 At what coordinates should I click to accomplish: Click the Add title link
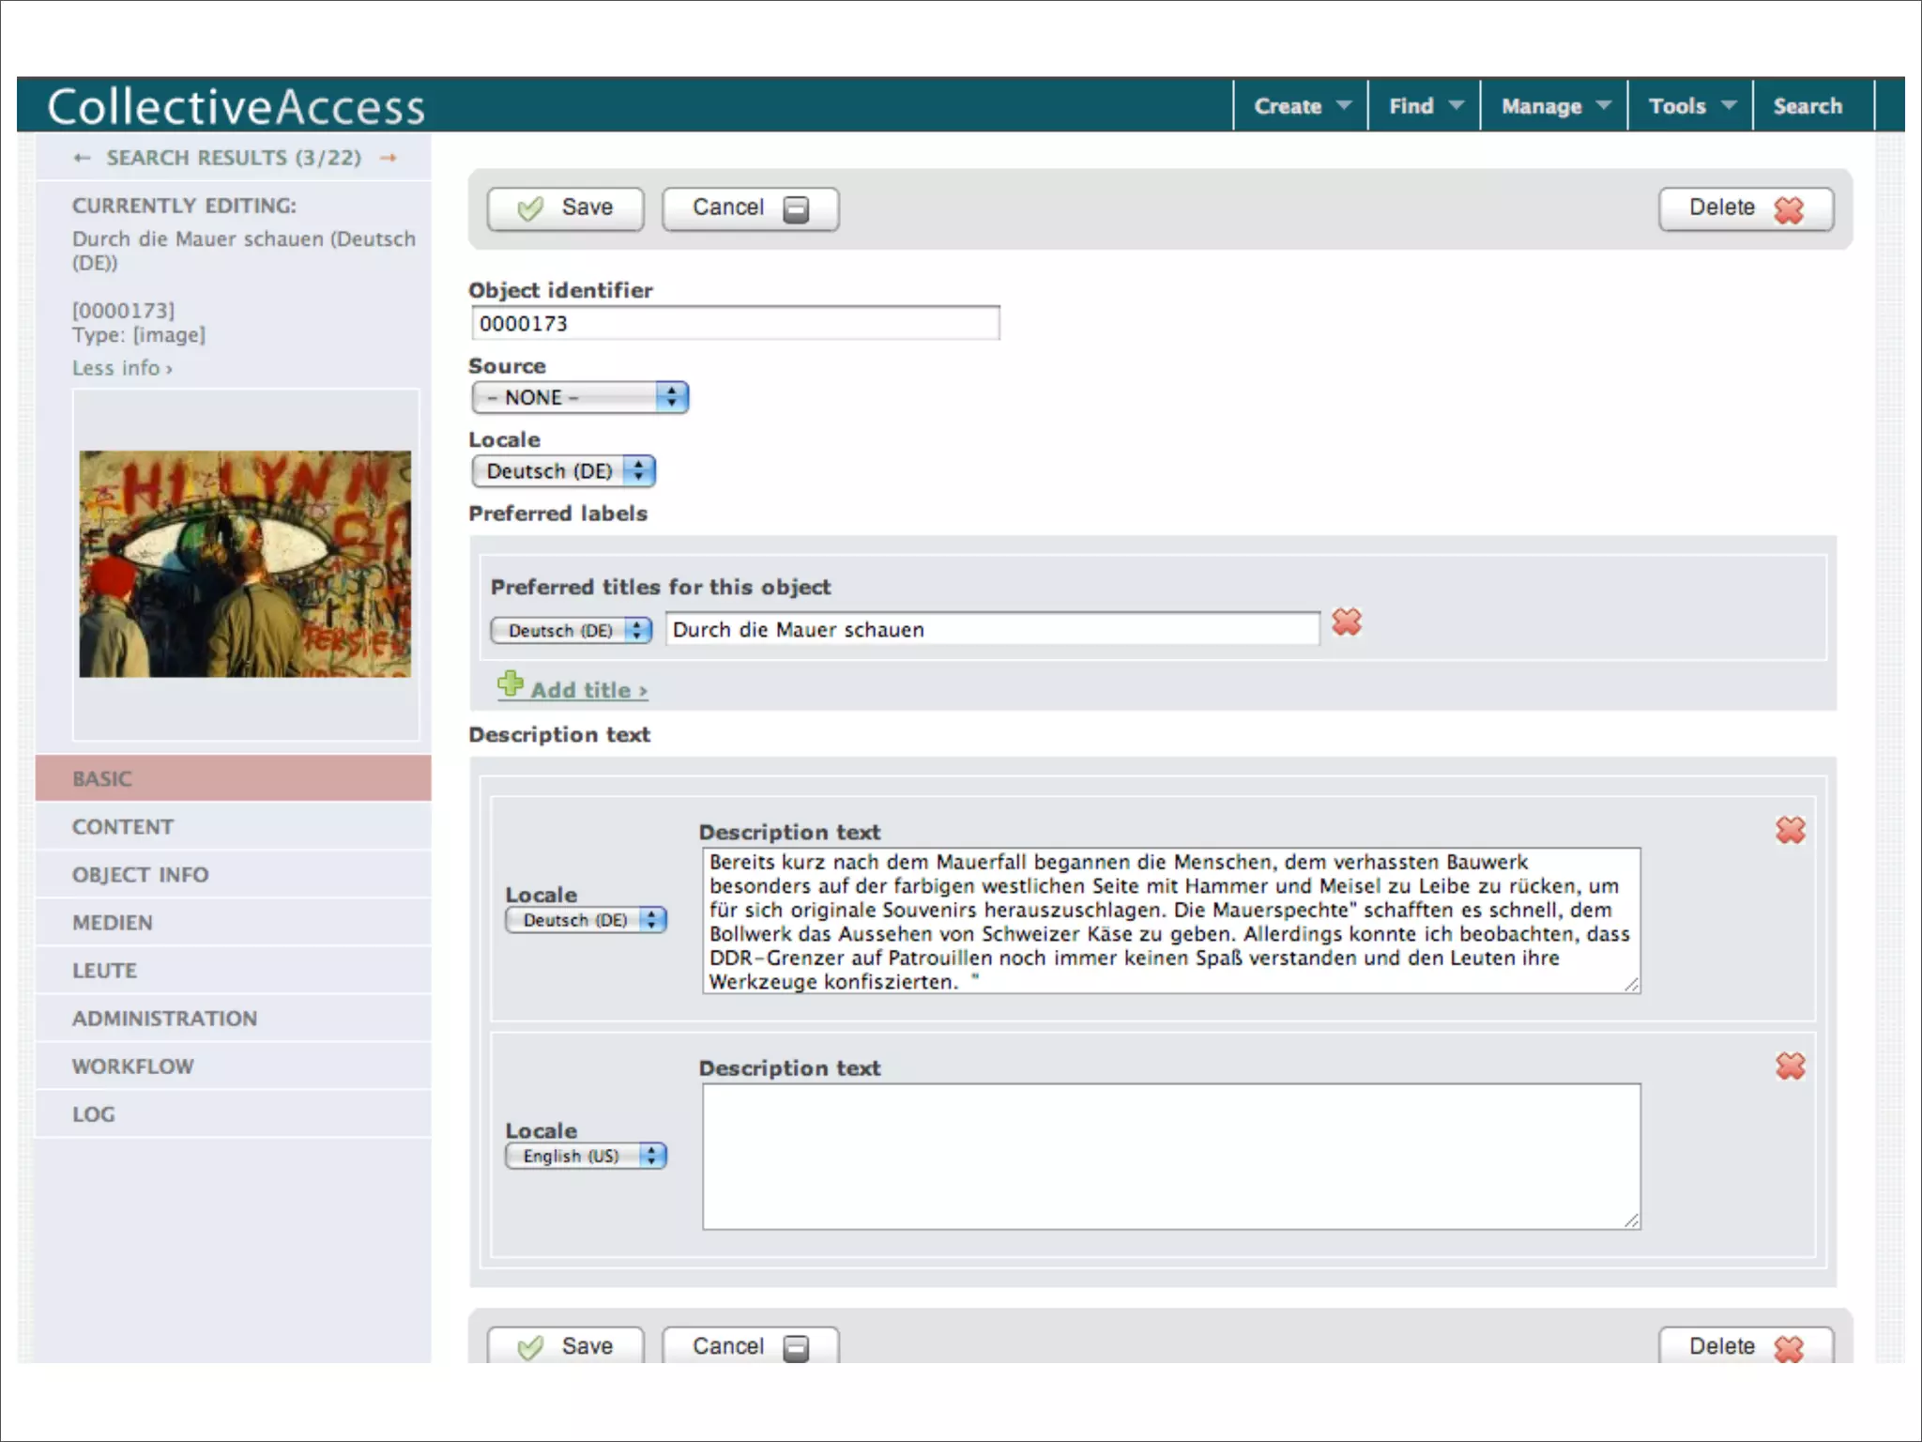tap(588, 690)
